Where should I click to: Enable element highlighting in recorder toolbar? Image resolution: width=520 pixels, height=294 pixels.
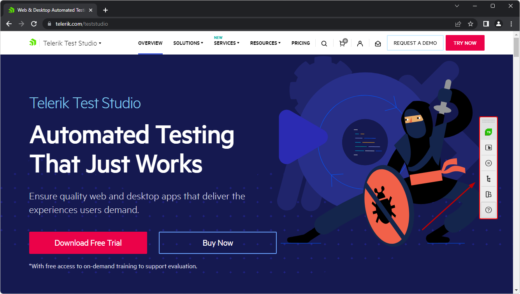[x=488, y=148]
